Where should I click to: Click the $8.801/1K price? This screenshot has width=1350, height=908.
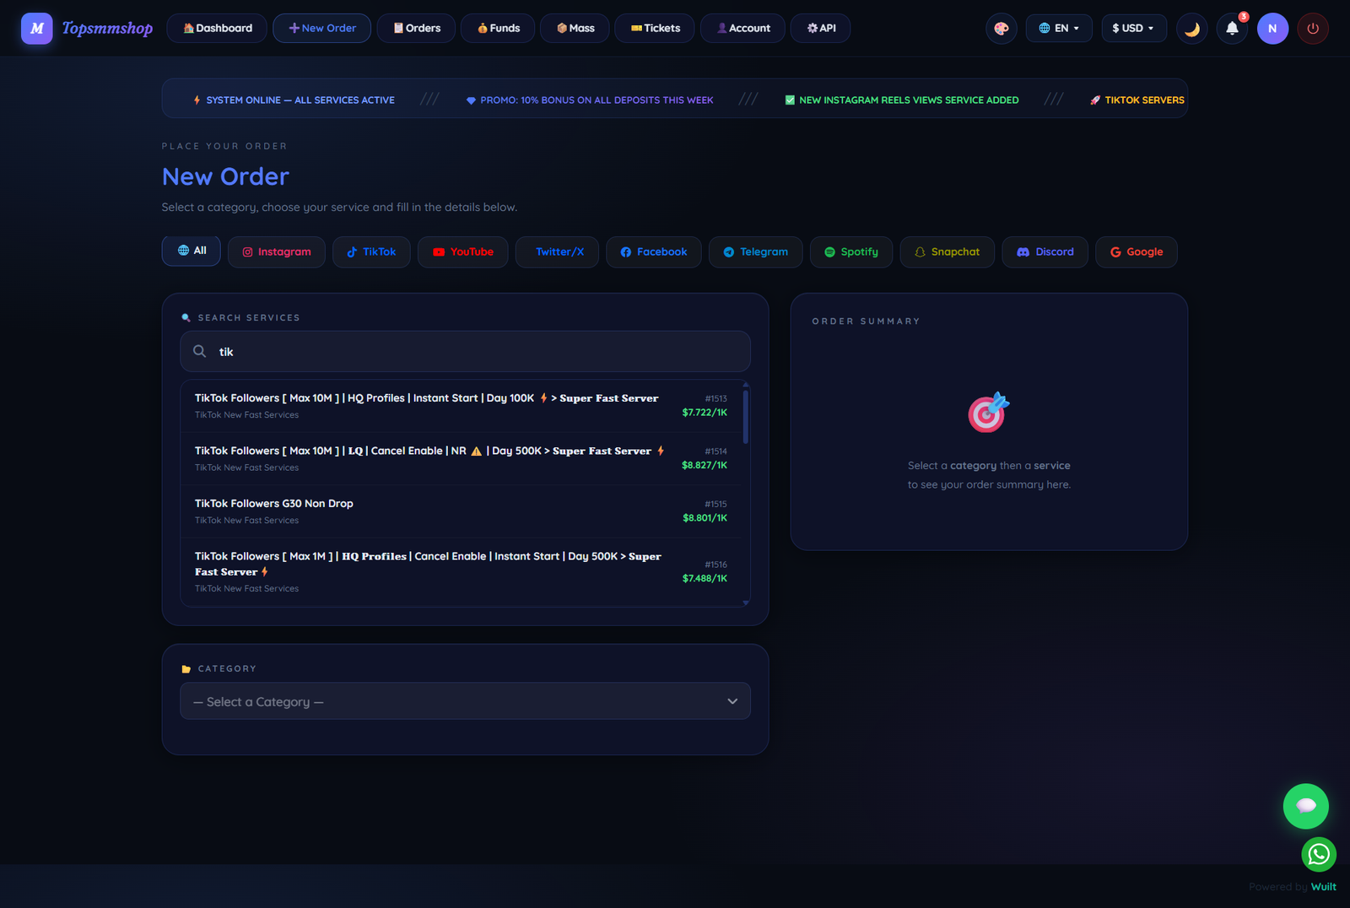[705, 518]
